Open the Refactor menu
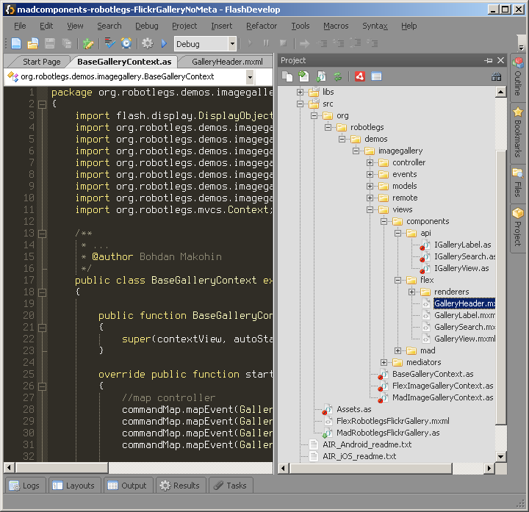 click(262, 26)
